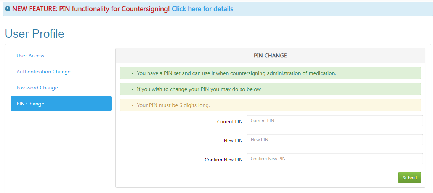Click the info icon in announcement banner
This screenshot has height=193, width=433.
pyautogui.click(x=8, y=9)
